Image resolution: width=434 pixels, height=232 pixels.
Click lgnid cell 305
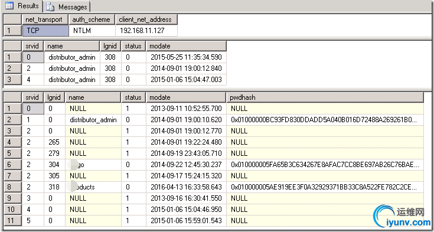[54, 175]
